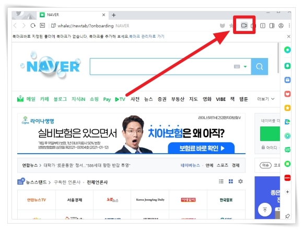
Task: Open Korea JoongAng Daily tile
Action: click(150, 200)
